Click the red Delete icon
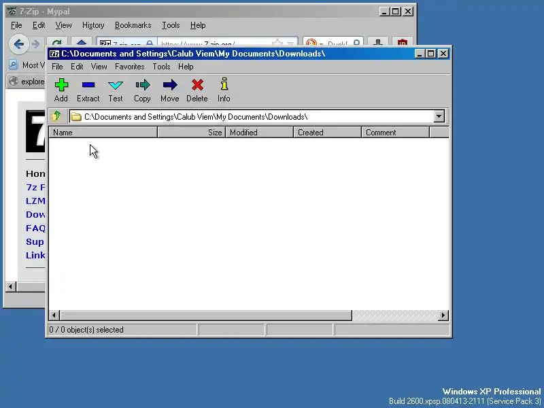The image size is (544, 408). (x=197, y=84)
